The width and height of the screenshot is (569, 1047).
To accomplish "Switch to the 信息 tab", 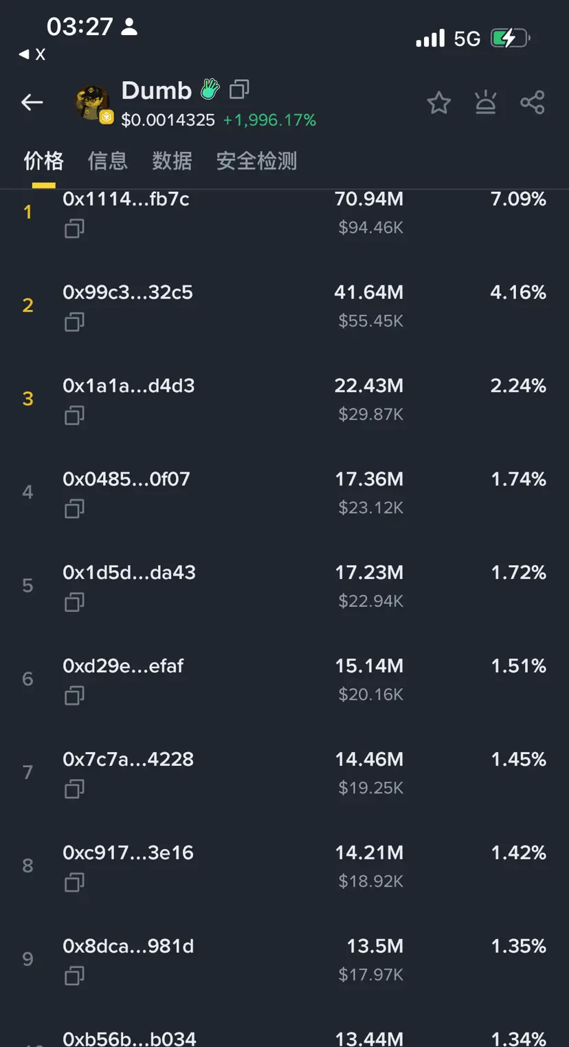I will (x=108, y=161).
